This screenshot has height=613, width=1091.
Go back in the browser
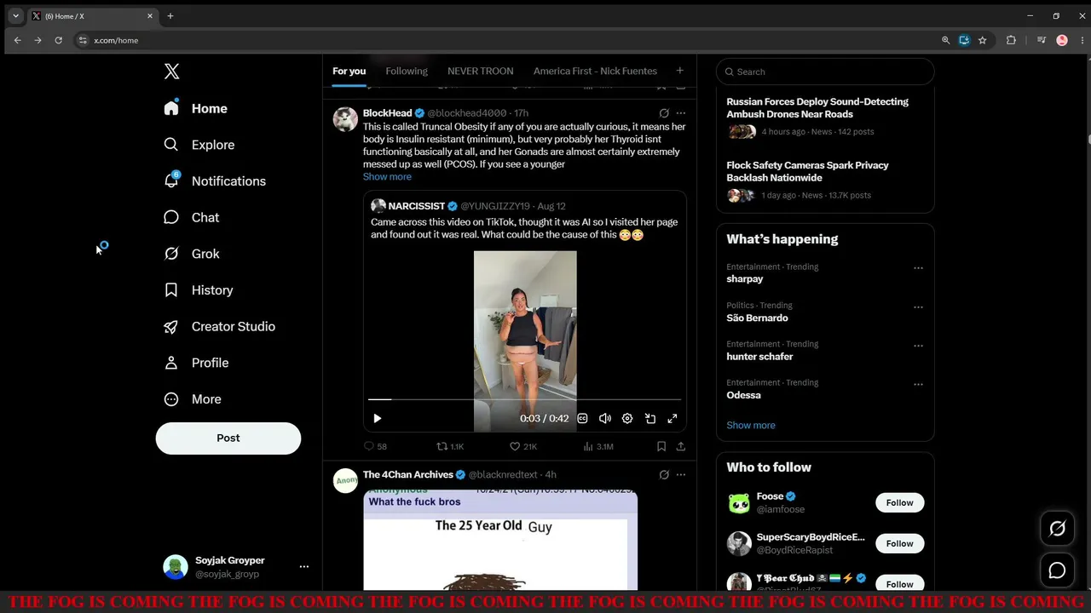tap(17, 40)
